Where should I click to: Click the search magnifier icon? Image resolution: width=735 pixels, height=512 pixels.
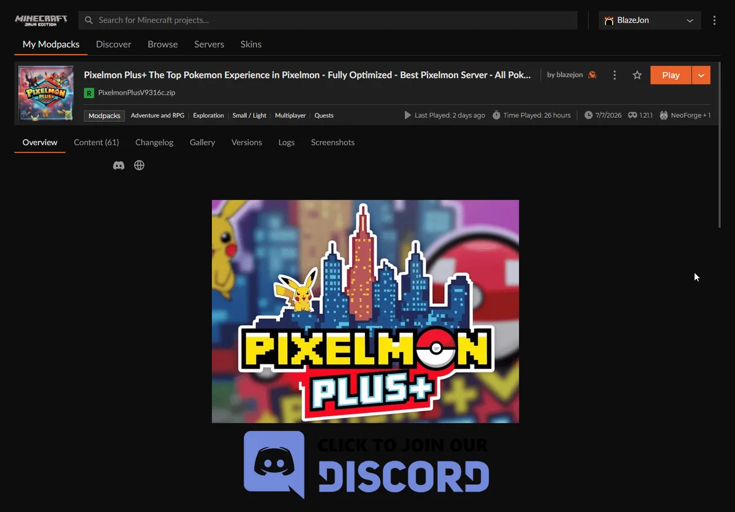(89, 20)
